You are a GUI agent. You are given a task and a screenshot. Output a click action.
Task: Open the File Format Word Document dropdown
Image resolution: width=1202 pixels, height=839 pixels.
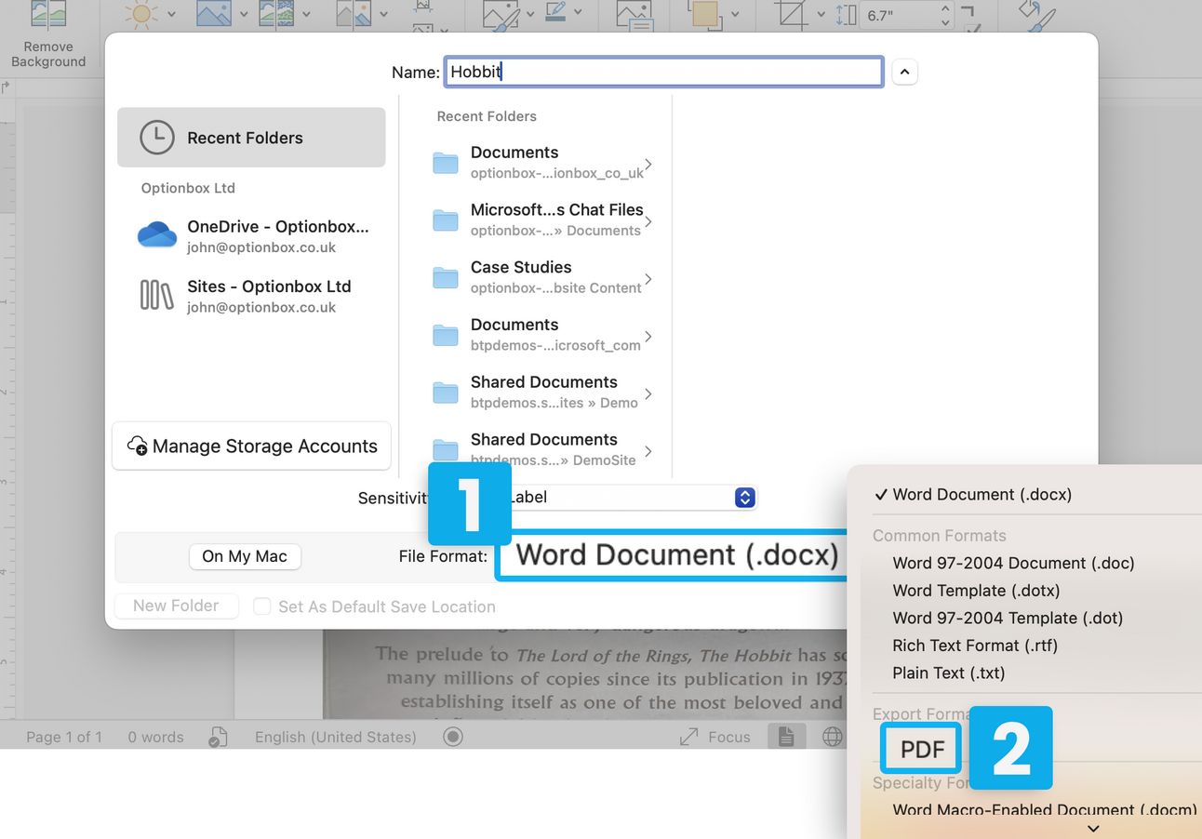(676, 555)
